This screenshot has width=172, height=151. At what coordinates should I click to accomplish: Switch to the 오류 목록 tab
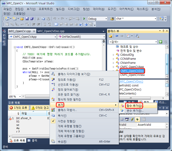pos(17,141)
